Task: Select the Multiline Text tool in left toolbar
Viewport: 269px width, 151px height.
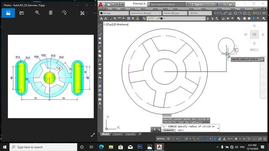Action: click(100, 104)
